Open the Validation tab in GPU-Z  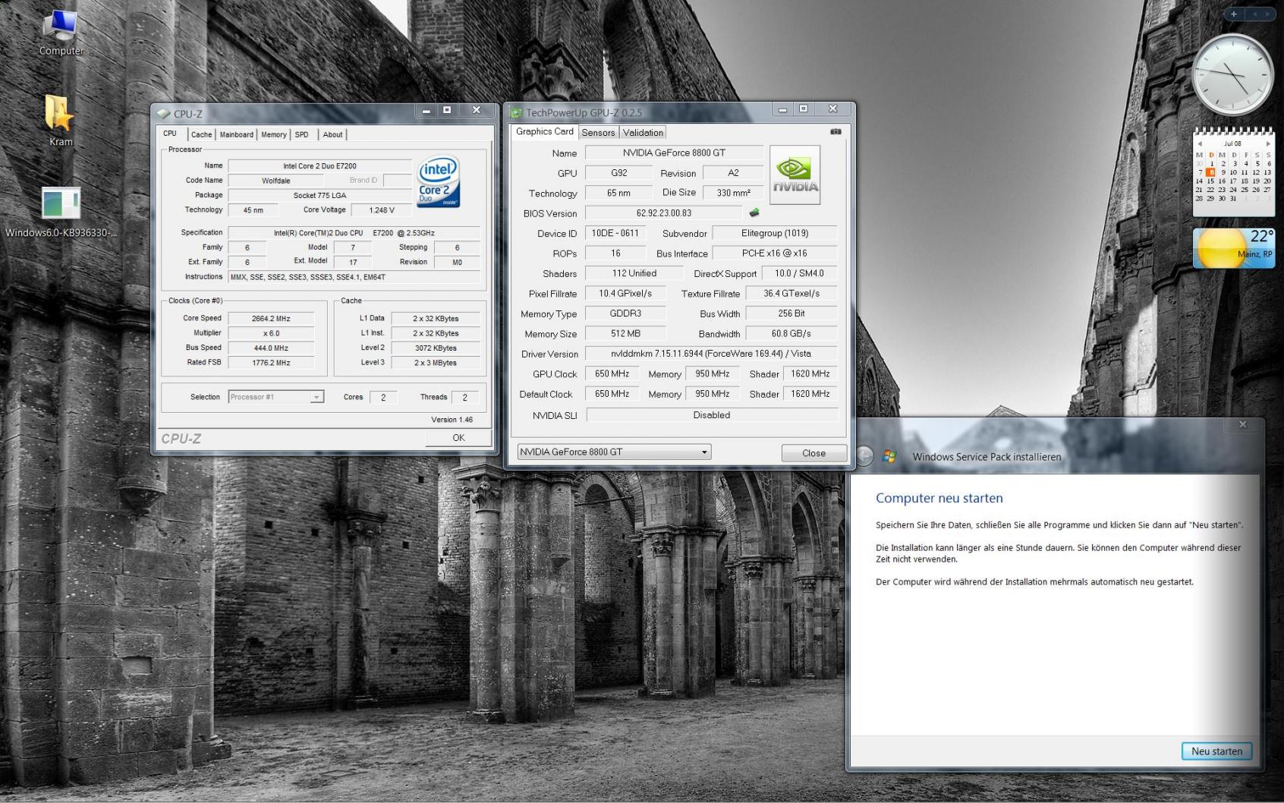pos(643,133)
